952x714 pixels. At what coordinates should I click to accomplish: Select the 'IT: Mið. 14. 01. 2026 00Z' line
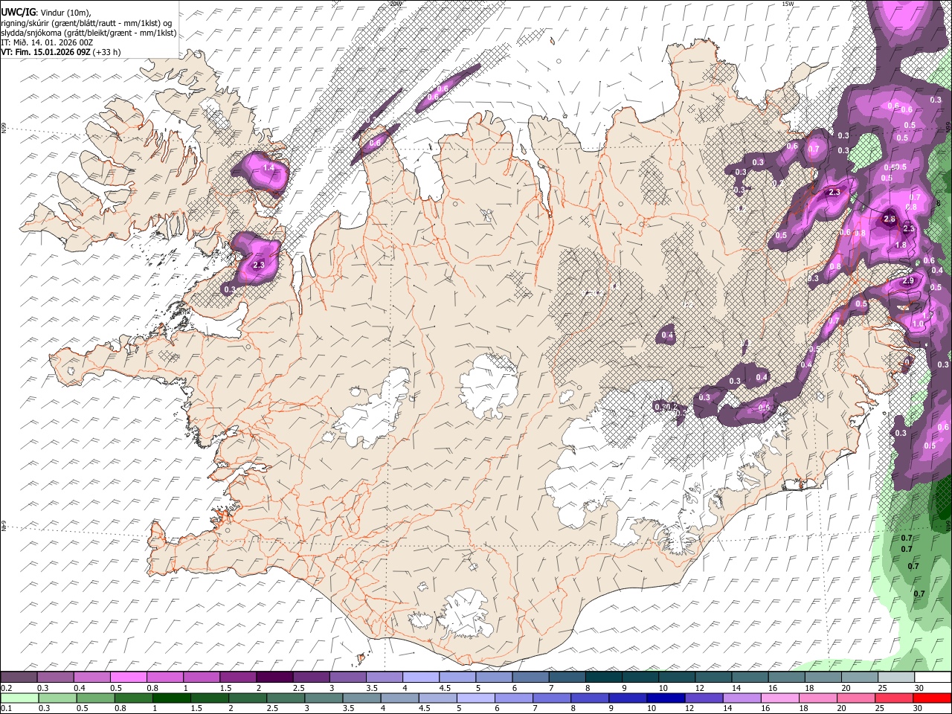[47, 42]
